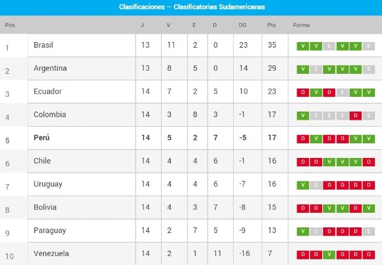Sort by the 'Pts' column header
382x265 pixels.
272,25
